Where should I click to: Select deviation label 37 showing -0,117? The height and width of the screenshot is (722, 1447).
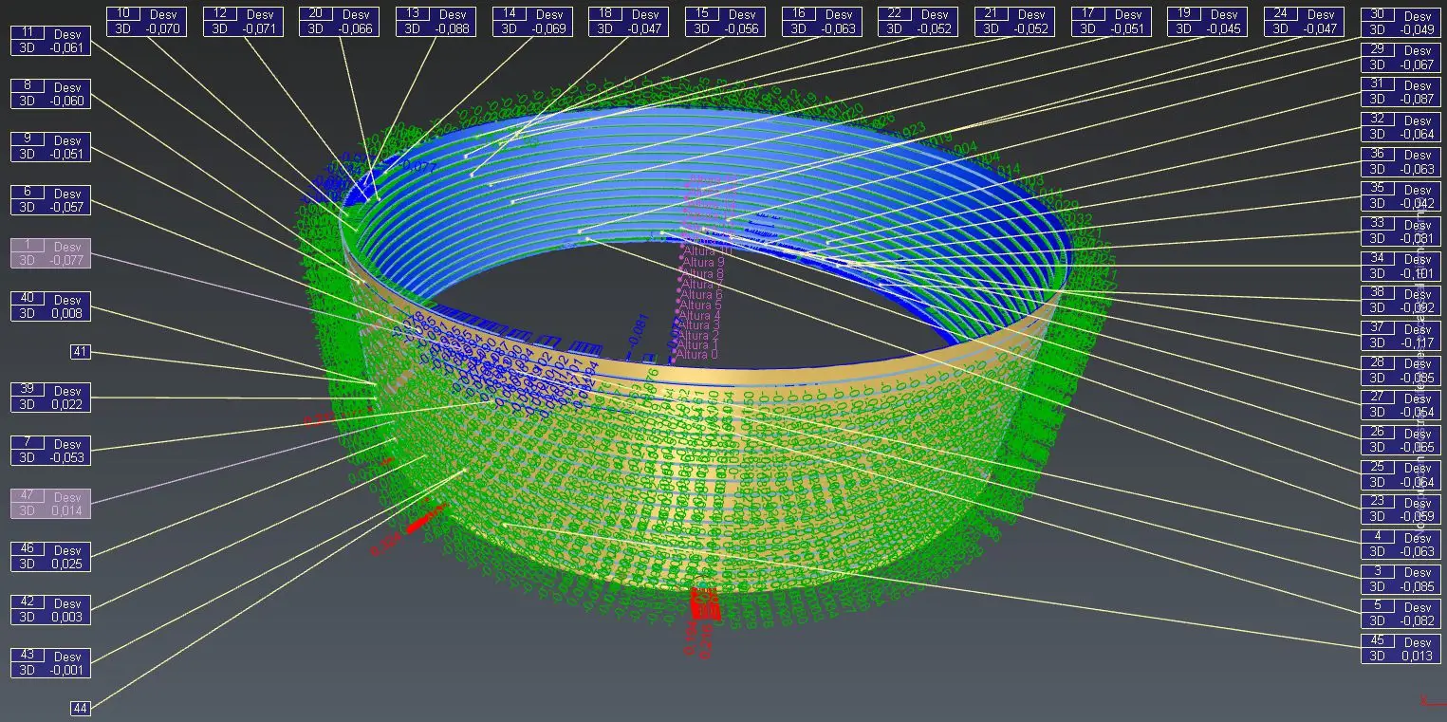[x=1401, y=335]
